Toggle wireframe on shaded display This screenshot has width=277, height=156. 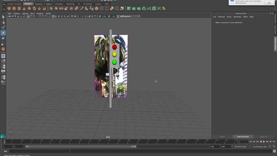tap(59, 16)
